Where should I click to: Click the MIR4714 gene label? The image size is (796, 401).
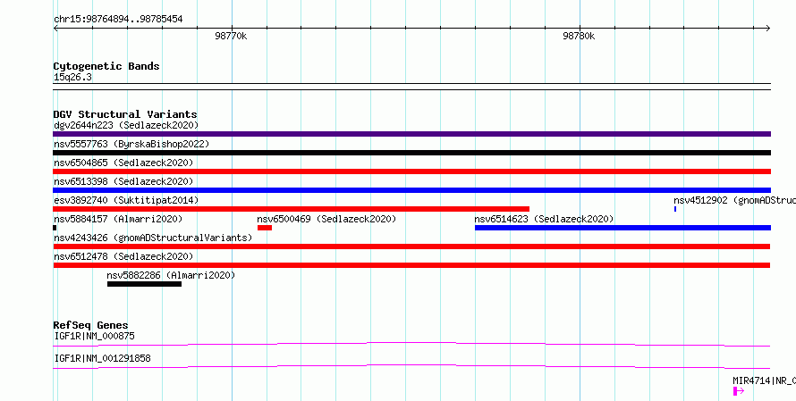point(764,380)
